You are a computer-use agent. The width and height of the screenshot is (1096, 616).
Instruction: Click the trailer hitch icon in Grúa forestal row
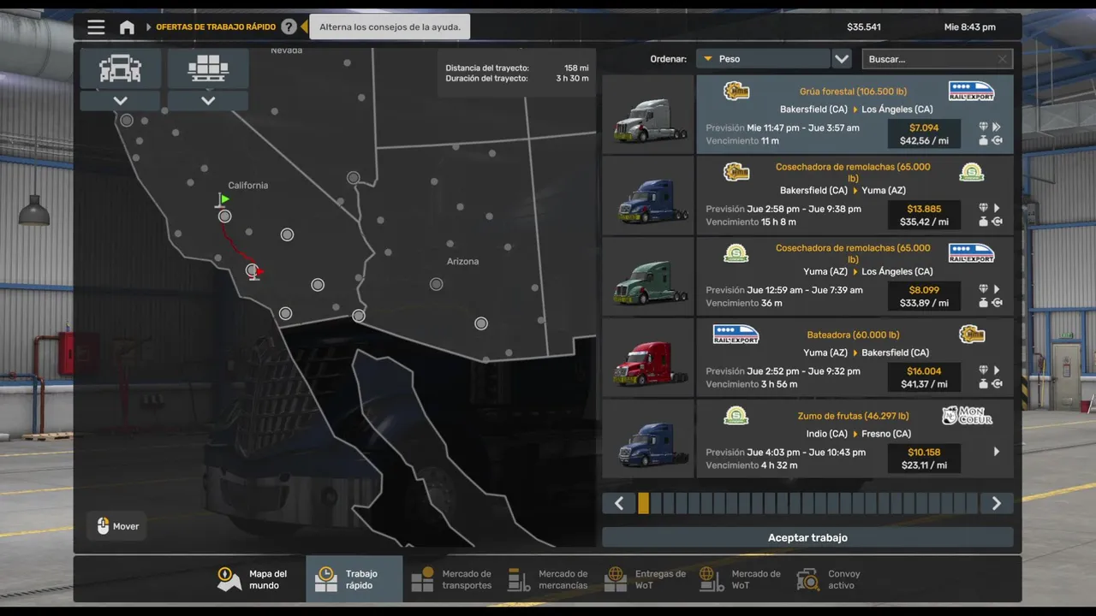[x=997, y=140]
